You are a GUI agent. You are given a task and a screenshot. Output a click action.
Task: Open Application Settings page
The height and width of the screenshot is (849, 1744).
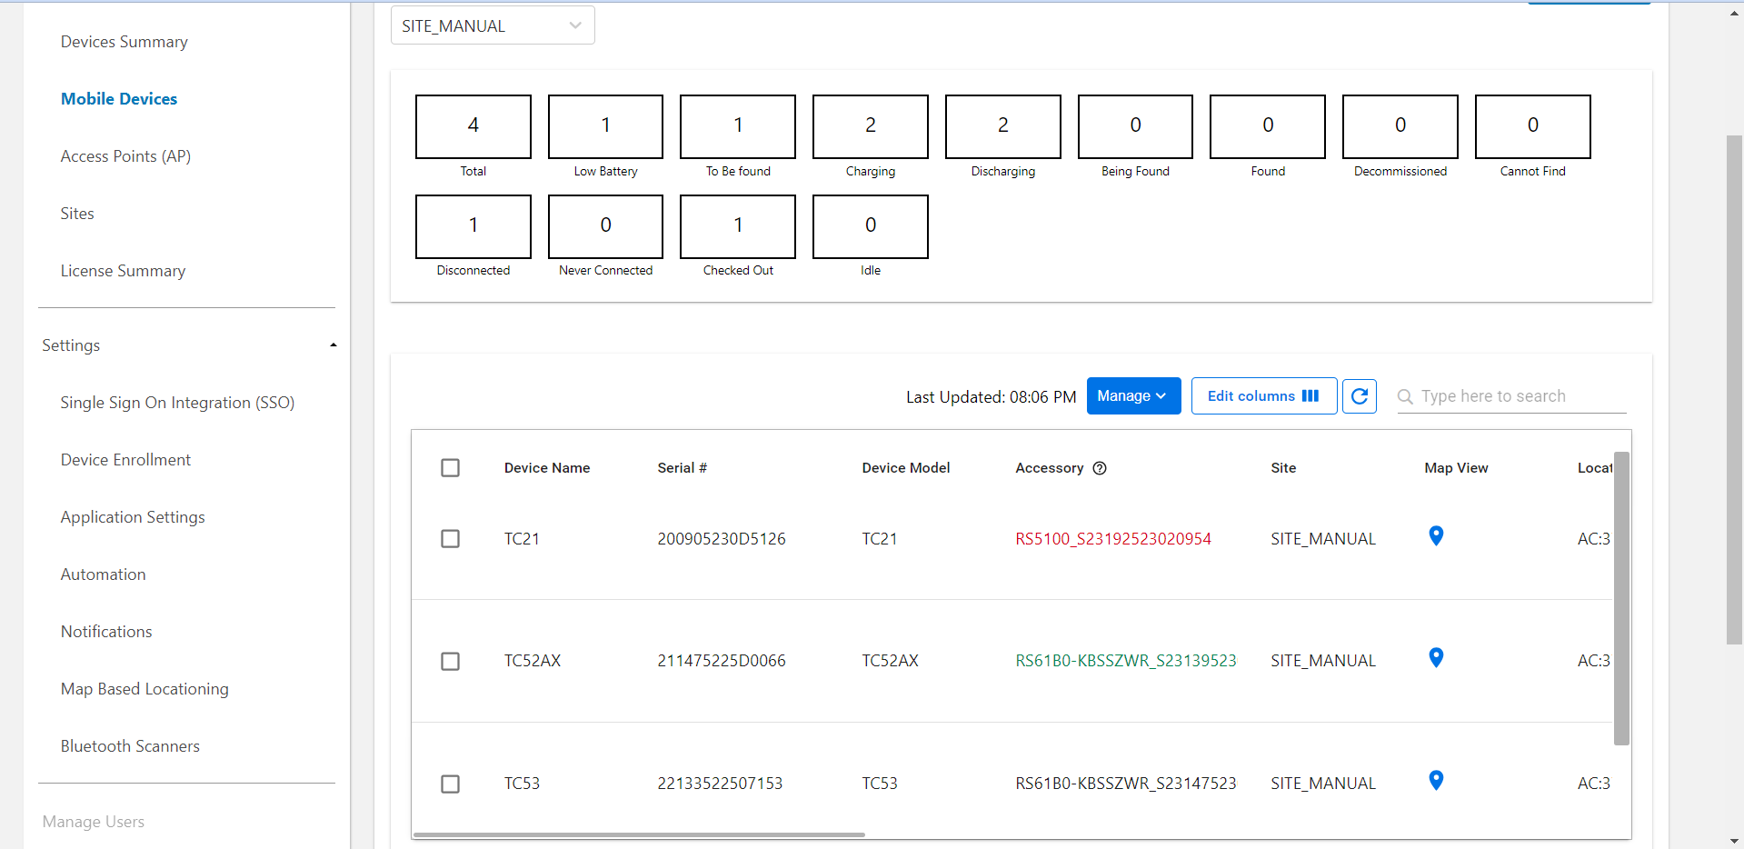pyautogui.click(x=133, y=517)
